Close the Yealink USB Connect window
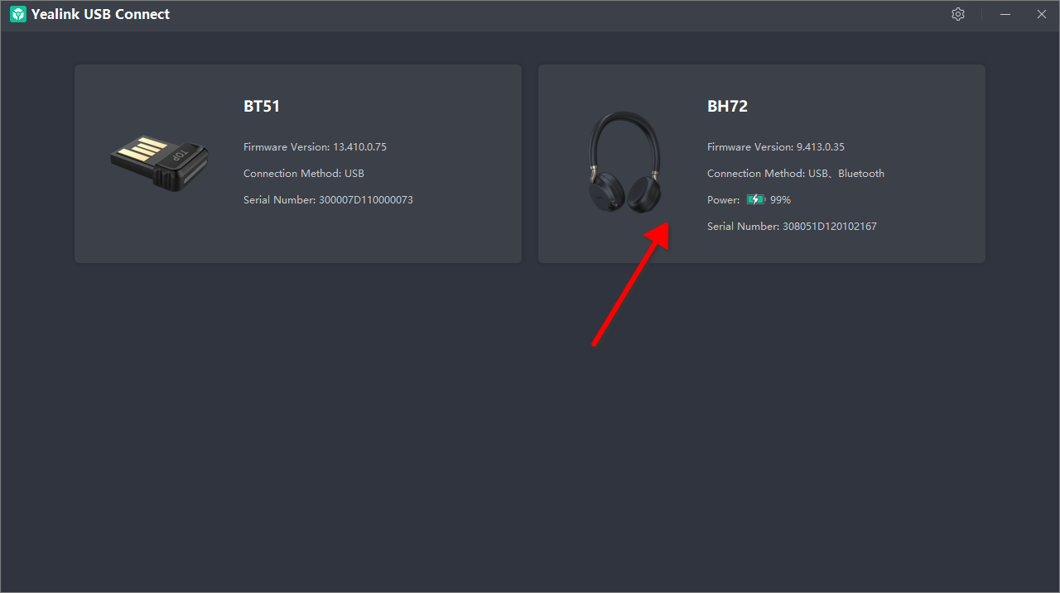 point(1042,14)
